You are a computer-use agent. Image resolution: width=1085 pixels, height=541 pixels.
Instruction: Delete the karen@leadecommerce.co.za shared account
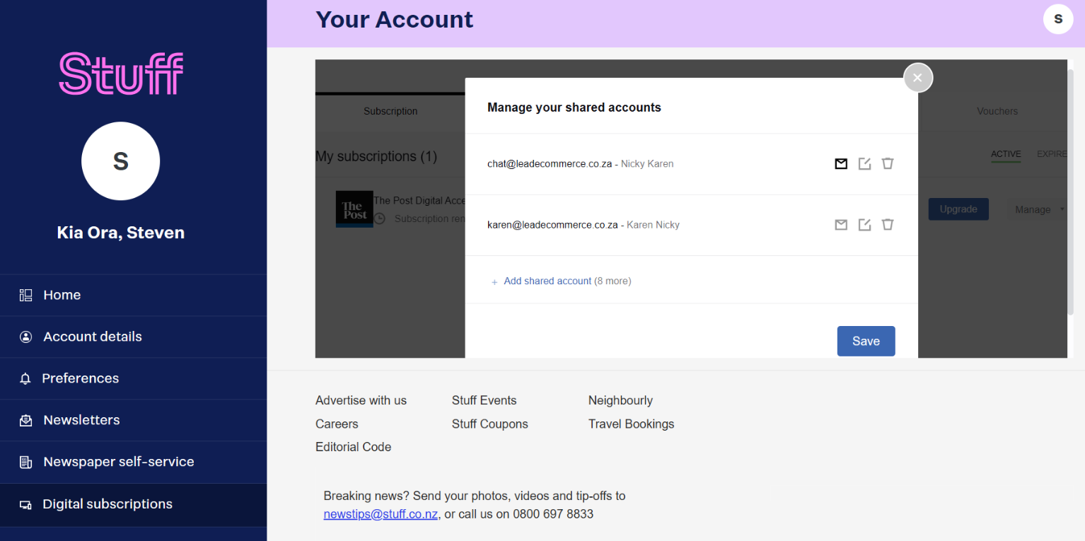tap(888, 225)
